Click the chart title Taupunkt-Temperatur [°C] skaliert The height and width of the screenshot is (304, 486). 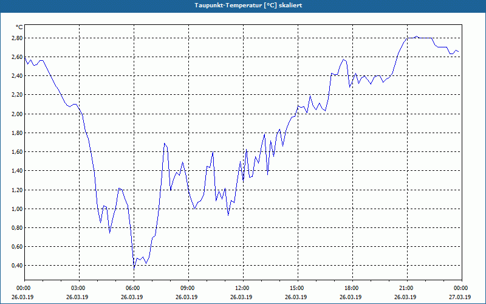248,5
